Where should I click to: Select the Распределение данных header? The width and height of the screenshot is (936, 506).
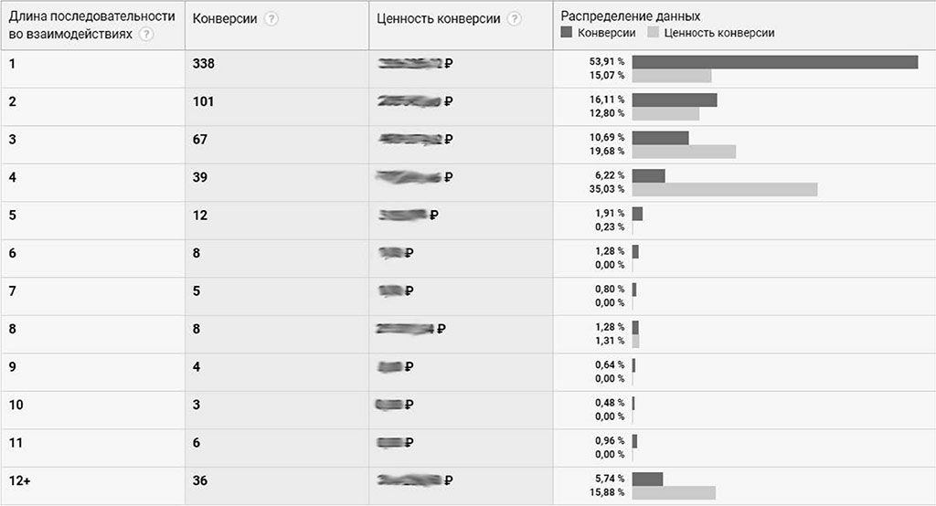pyautogui.click(x=631, y=16)
